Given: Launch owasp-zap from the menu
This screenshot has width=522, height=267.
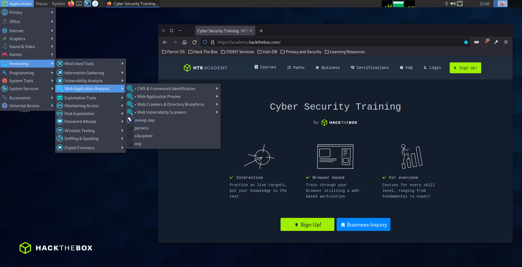Looking at the screenshot, I should click(x=173, y=120).
